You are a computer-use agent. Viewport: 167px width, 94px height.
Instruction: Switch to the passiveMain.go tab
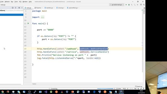pyautogui.click(x=73, y=8)
